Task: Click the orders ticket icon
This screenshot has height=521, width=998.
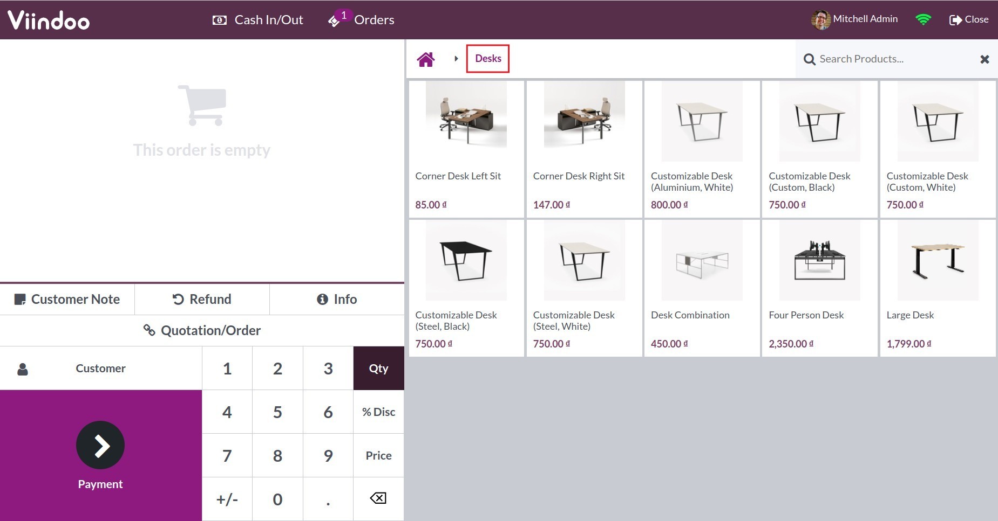Action: click(334, 21)
